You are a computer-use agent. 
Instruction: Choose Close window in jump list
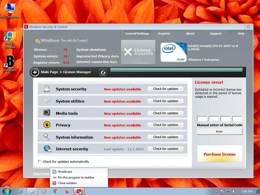pos(79,183)
